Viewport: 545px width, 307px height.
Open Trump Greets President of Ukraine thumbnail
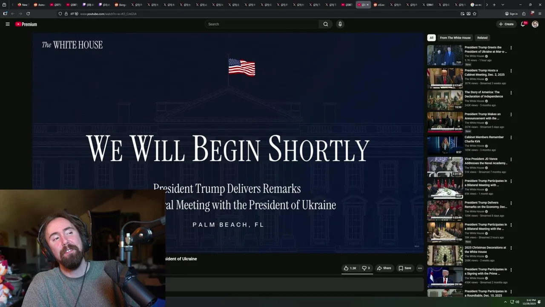click(x=445, y=55)
